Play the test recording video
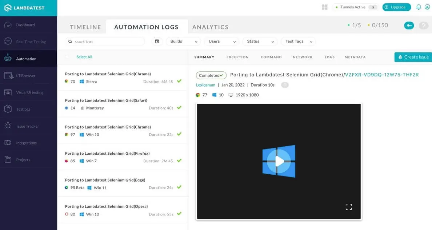This screenshot has height=230, width=432. pyautogui.click(x=279, y=161)
